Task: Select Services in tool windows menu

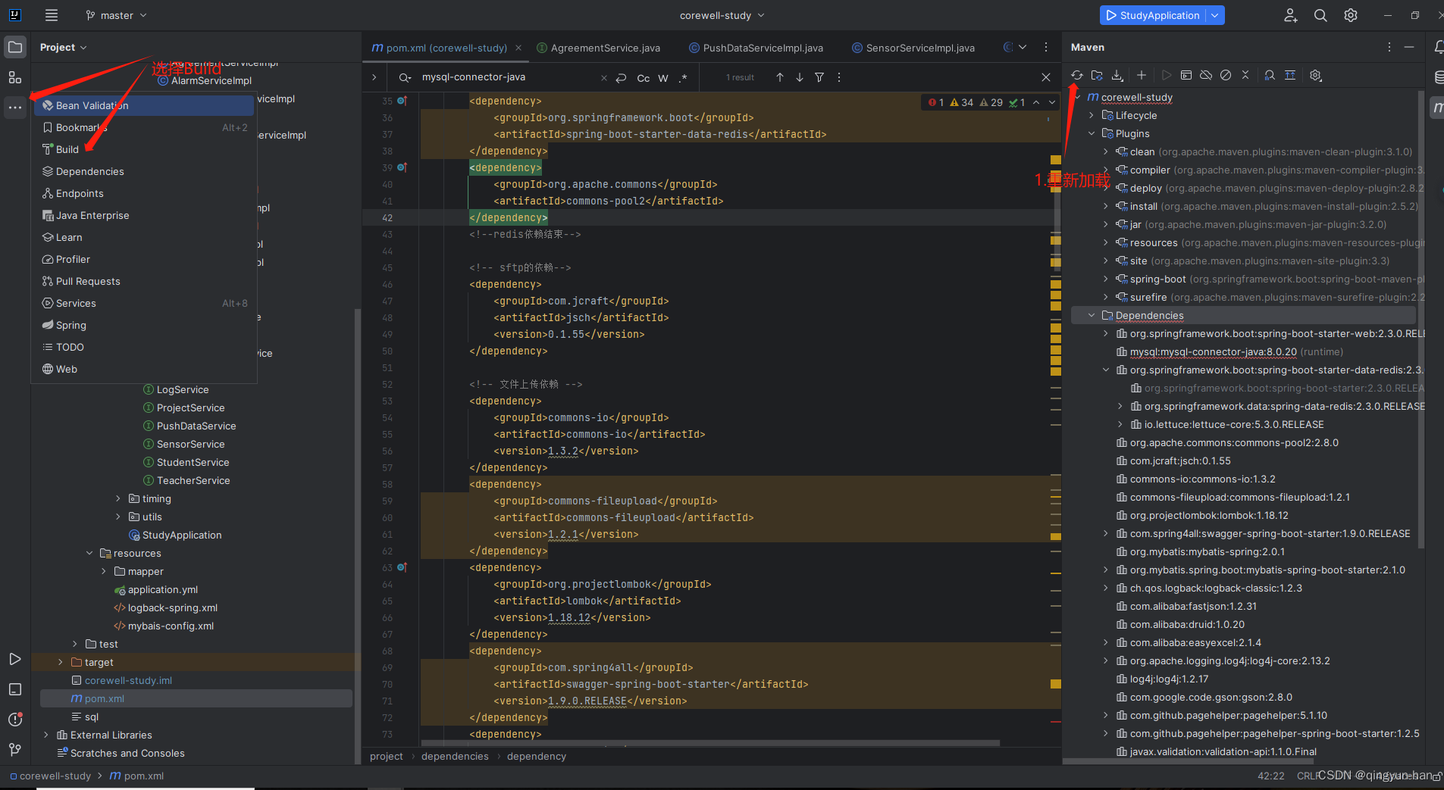Action: (x=144, y=303)
